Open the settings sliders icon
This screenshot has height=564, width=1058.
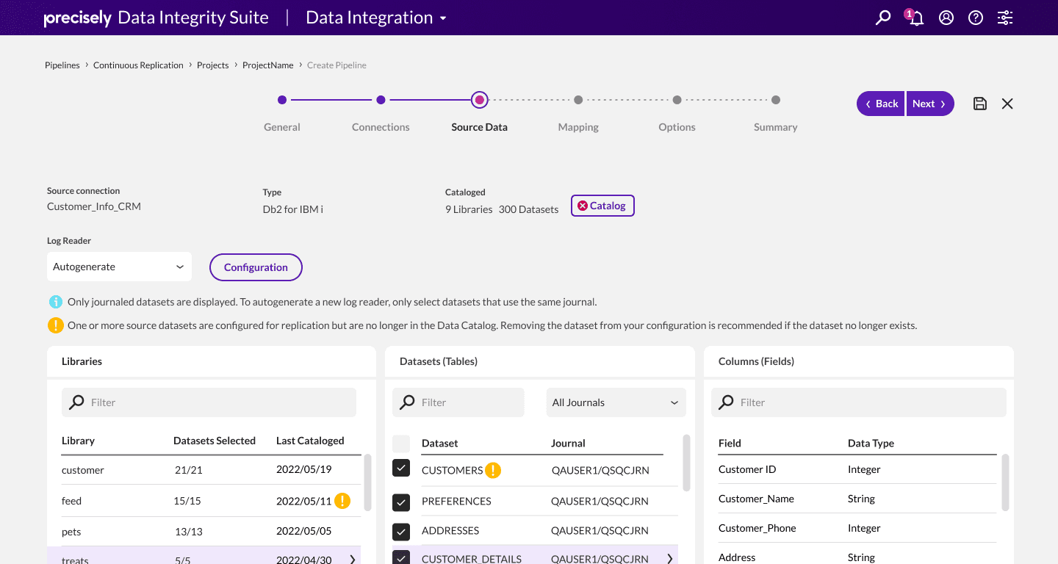1005,18
